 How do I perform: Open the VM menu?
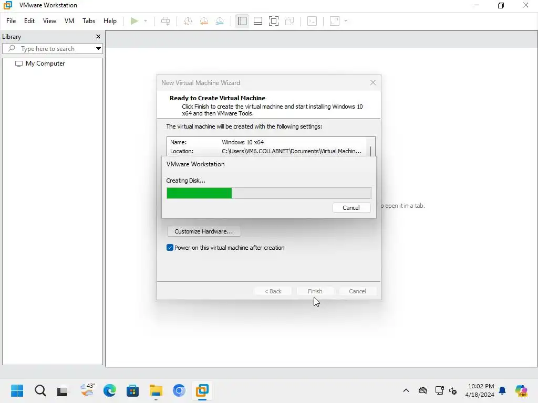coord(69,21)
